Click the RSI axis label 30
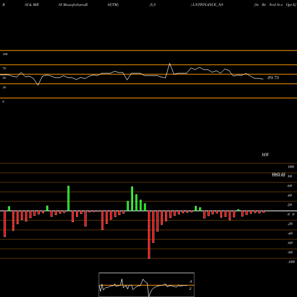Viewport: 297px width, 297px height. pos(4,87)
